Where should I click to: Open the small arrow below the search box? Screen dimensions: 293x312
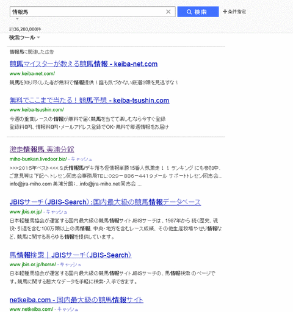(17, 19)
